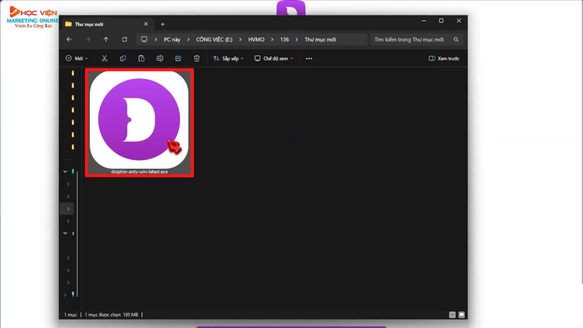Maximize the File Explorer window
This screenshot has height=328, width=583.
pos(441,21)
